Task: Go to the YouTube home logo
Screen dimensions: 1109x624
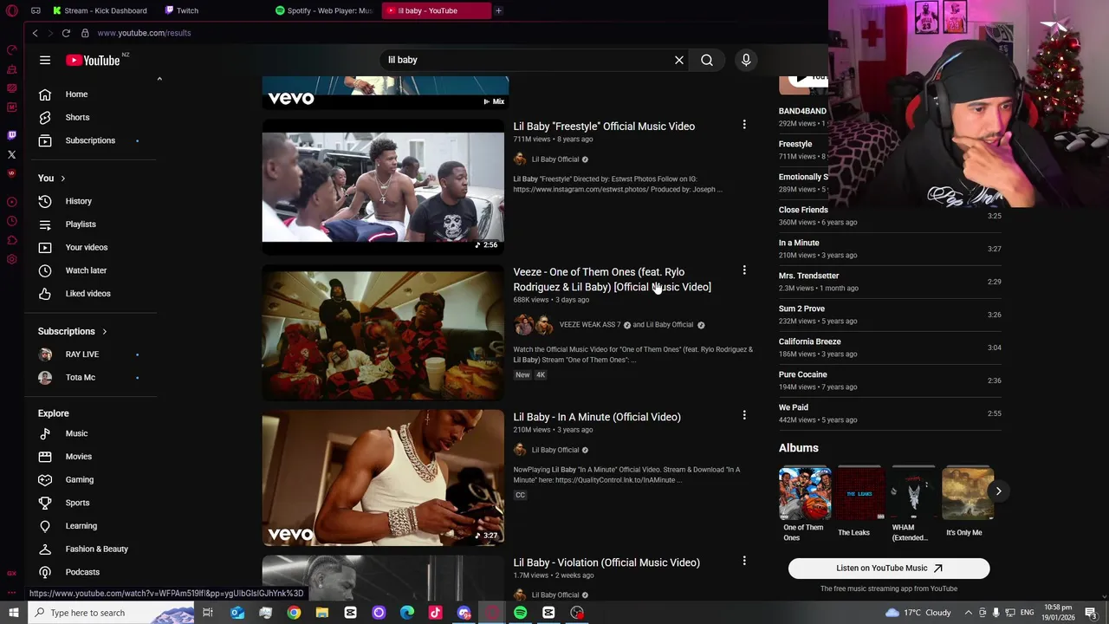Action: tap(93, 60)
